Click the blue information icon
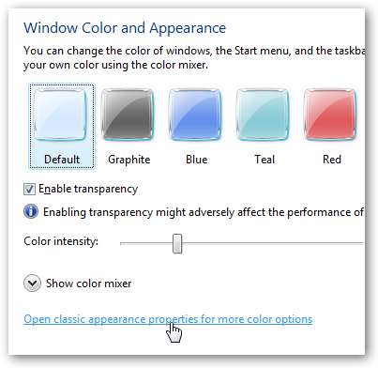This screenshot has width=378, height=368. (31, 212)
